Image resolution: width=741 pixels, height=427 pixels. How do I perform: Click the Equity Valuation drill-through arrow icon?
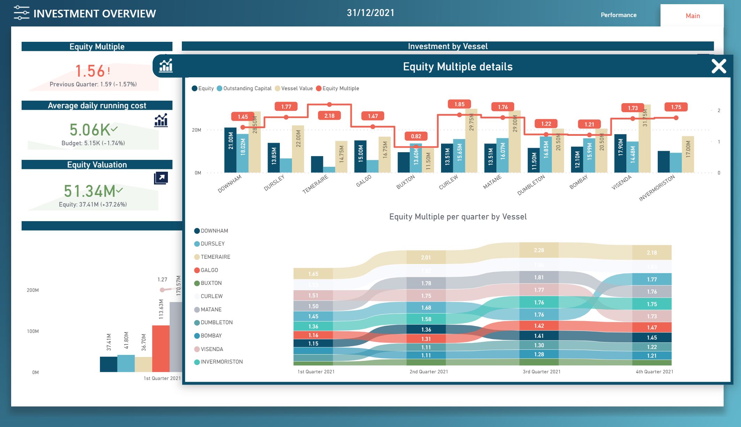click(161, 178)
